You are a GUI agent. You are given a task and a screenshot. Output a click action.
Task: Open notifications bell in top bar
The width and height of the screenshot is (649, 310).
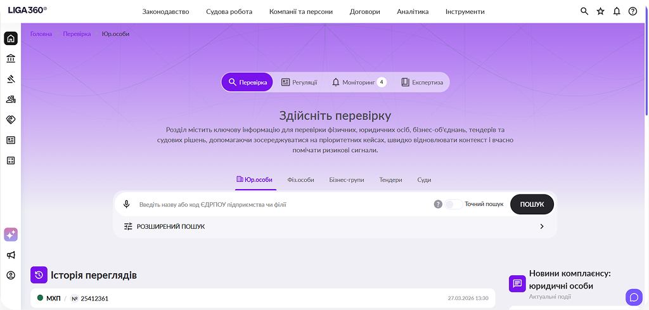click(617, 11)
